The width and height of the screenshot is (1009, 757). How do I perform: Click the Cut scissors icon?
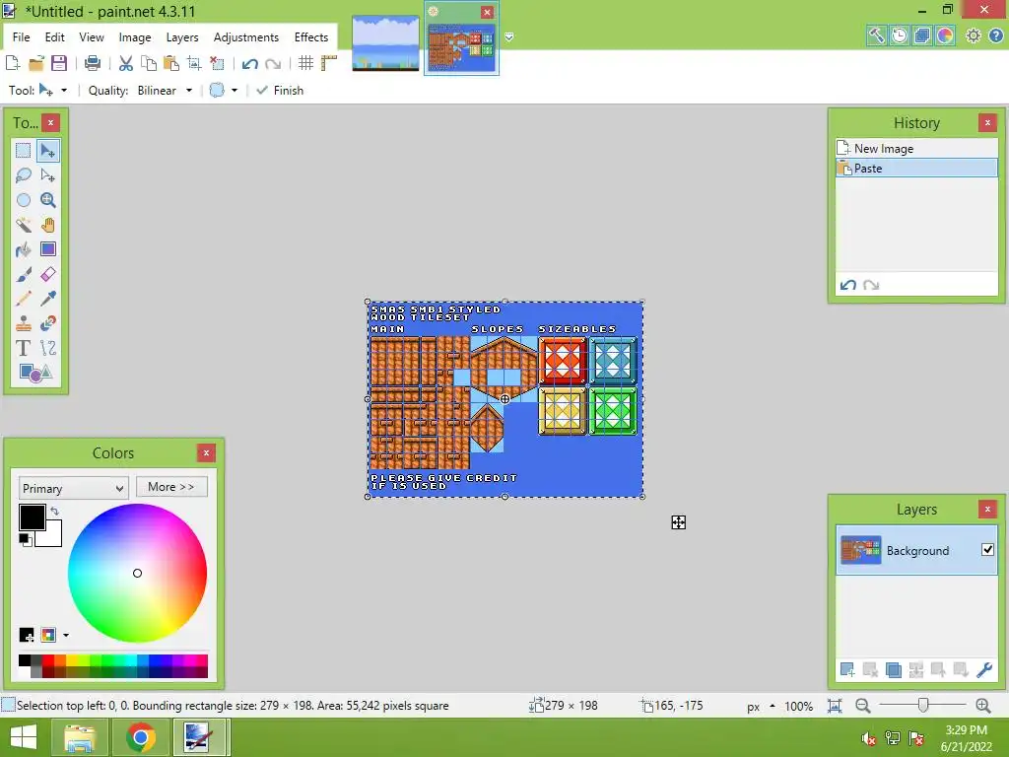[x=125, y=63]
